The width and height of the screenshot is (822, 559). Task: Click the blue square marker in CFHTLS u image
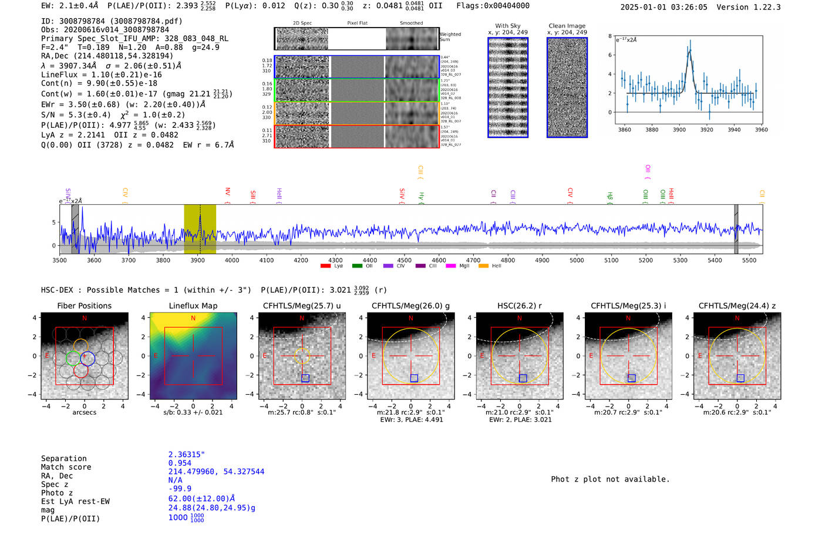click(x=305, y=378)
